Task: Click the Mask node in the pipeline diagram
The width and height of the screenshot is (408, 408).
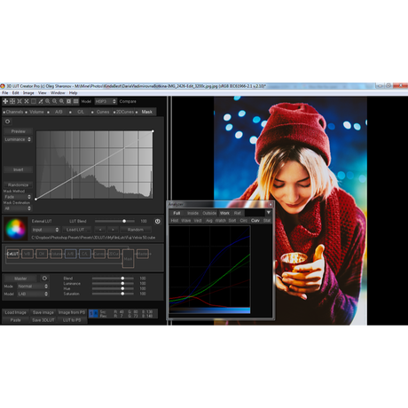Action: tap(128, 259)
